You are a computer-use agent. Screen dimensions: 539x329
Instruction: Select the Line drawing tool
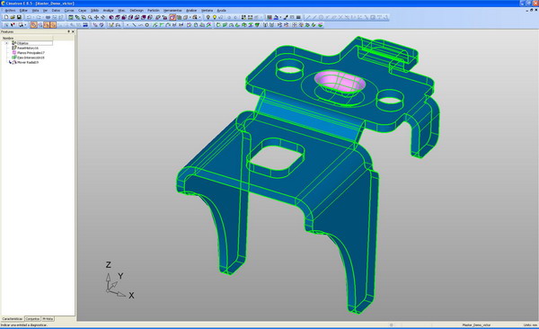coord(134,25)
